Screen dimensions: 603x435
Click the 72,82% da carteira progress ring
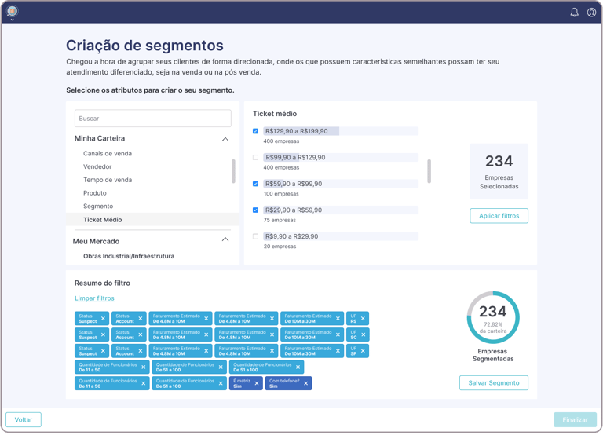point(493,318)
